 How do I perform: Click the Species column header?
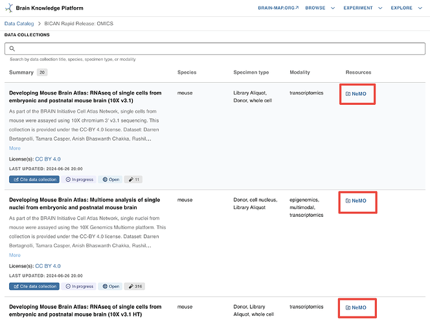coord(187,72)
